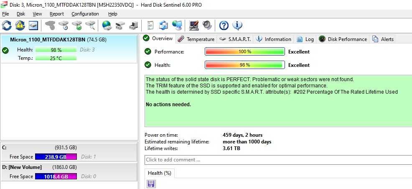Switch to the Information tab
Viewport: 412px width, 189px height.
point(274,39)
